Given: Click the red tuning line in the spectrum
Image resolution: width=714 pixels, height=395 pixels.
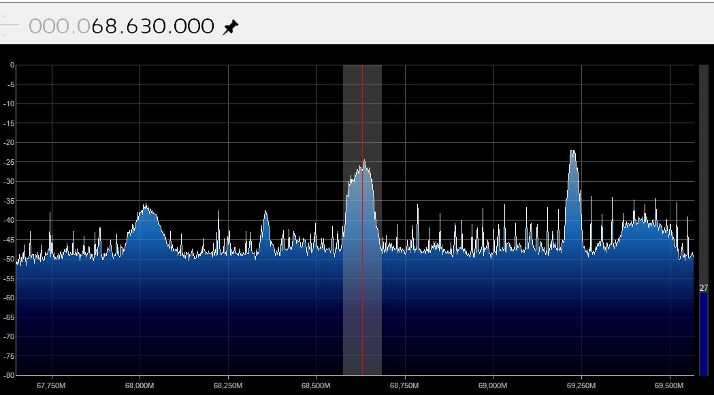Looking at the screenshot, I should 363,220.
